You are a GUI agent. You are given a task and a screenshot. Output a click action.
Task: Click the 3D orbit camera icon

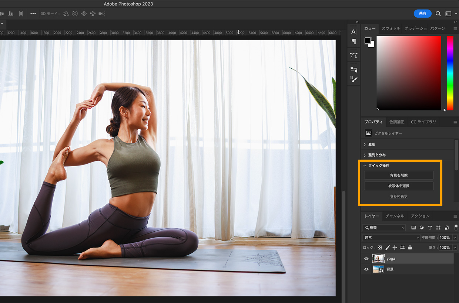[x=66, y=14]
